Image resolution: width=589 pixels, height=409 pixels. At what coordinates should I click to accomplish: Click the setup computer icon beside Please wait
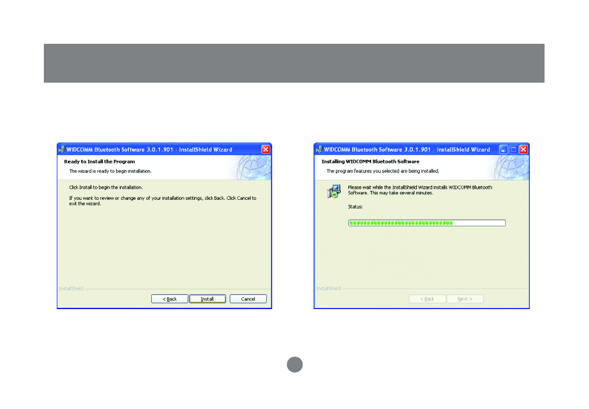click(x=333, y=191)
